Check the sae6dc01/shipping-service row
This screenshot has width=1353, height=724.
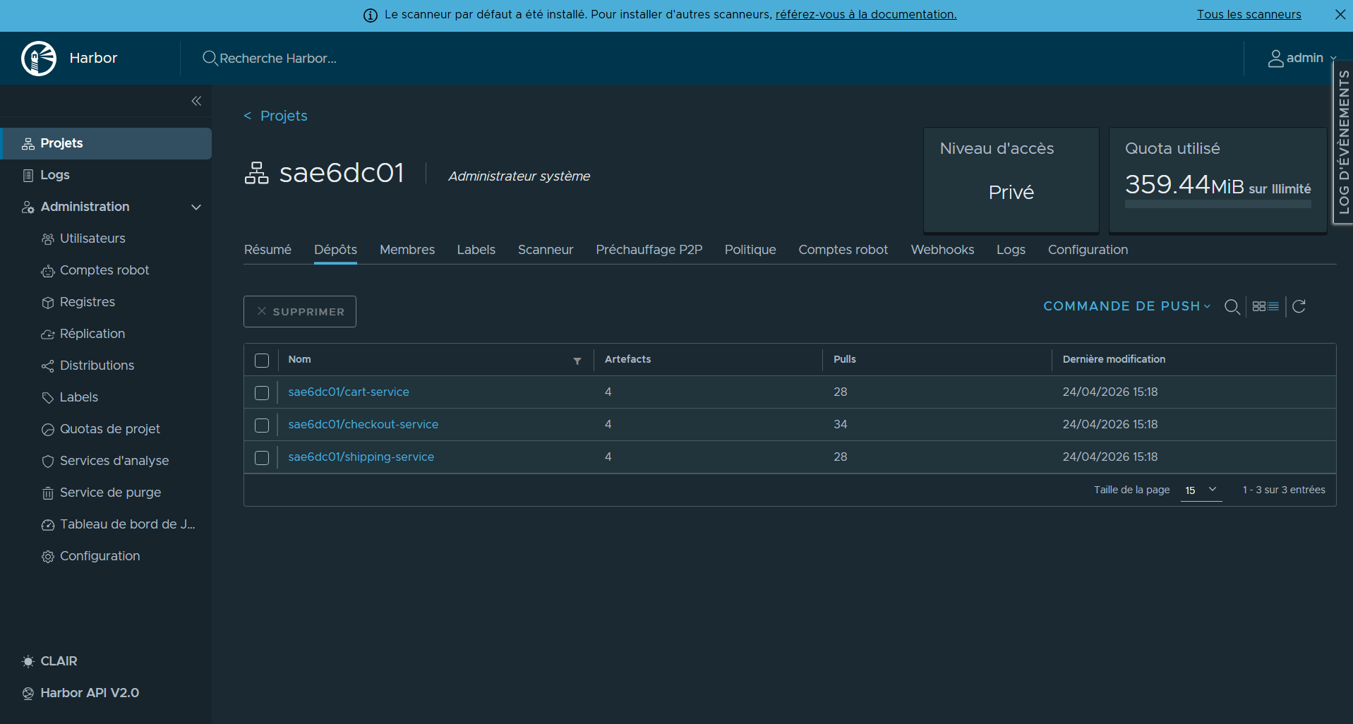(x=262, y=458)
